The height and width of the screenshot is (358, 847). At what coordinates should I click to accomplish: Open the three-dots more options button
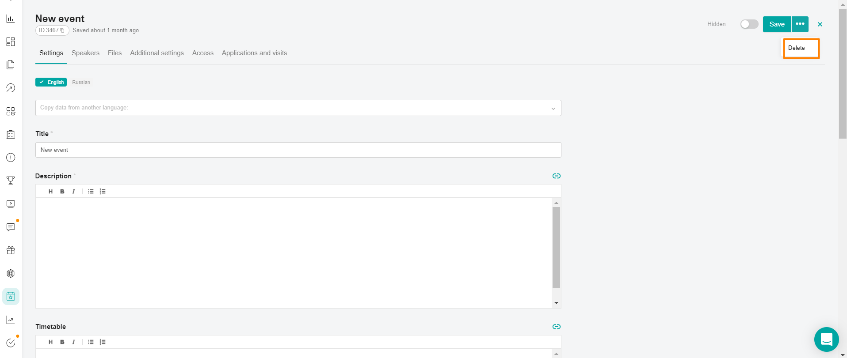[x=800, y=24]
